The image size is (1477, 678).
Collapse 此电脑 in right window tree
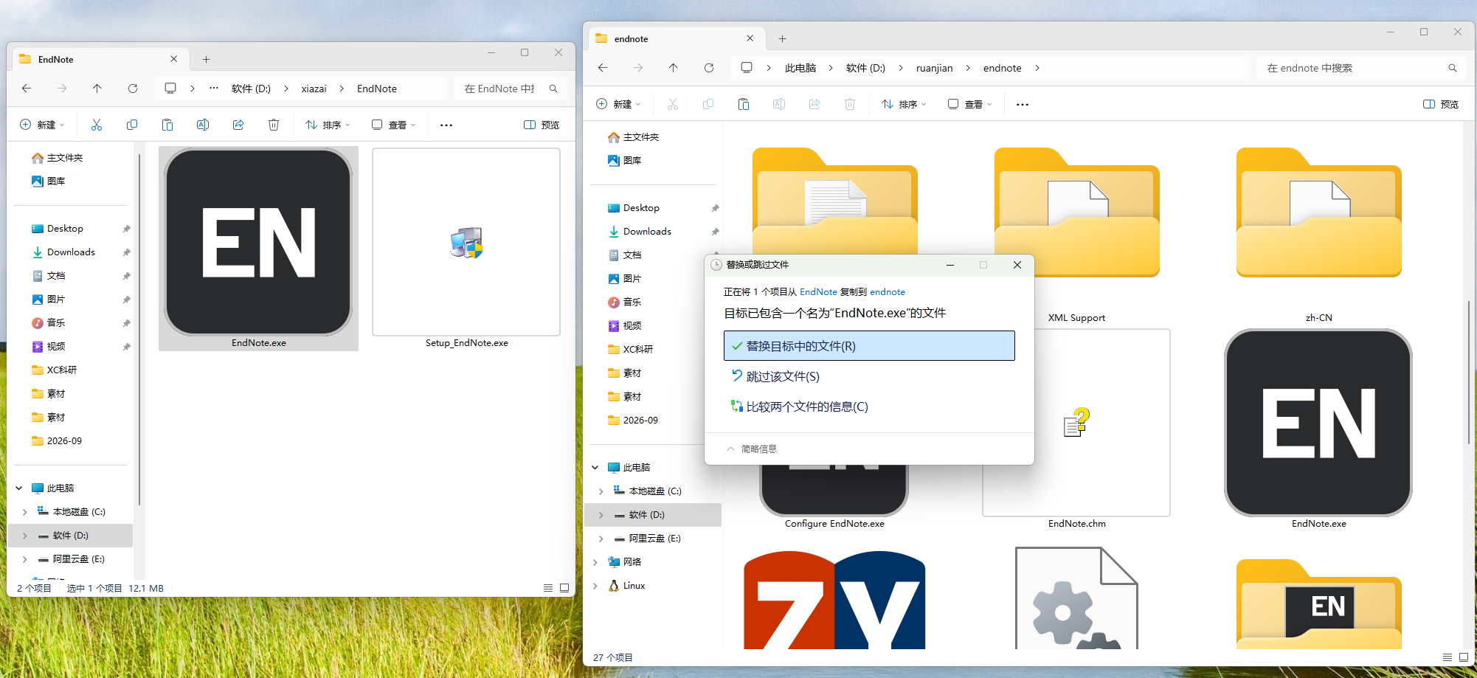tap(595, 468)
